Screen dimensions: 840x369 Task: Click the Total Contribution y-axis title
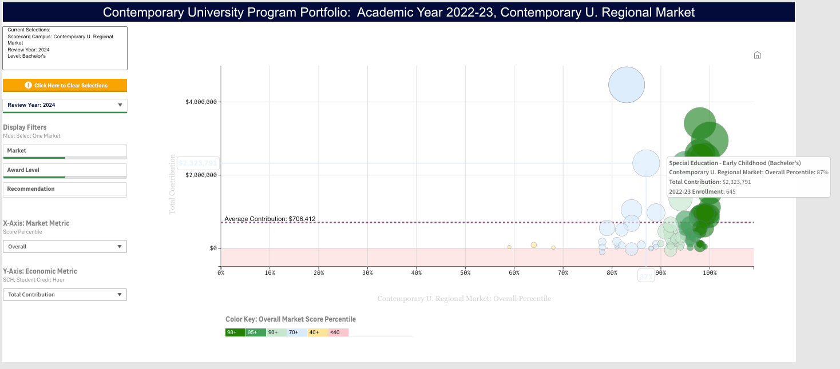pyautogui.click(x=172, y=184)
